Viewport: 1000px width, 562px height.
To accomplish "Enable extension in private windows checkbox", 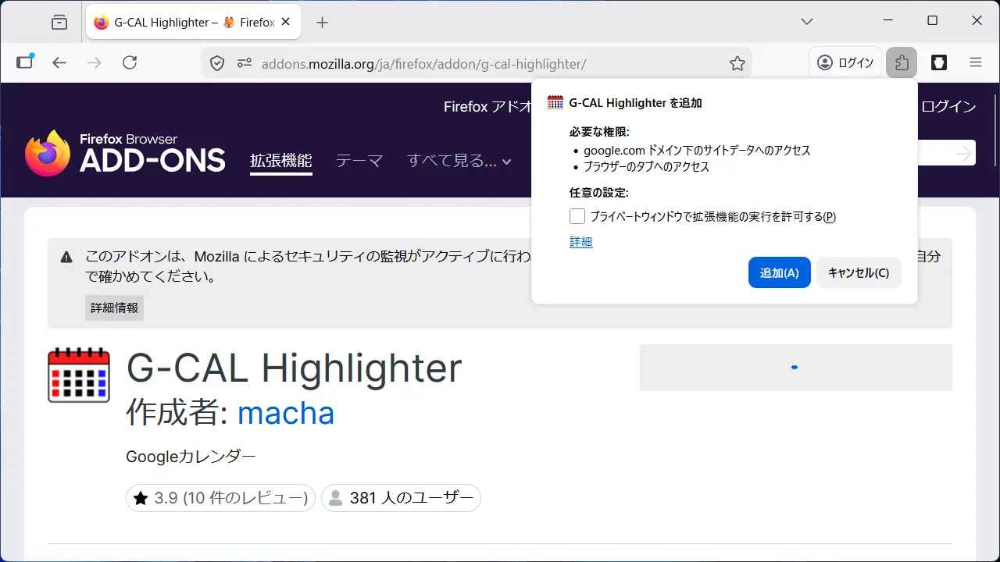I will 577,216.
